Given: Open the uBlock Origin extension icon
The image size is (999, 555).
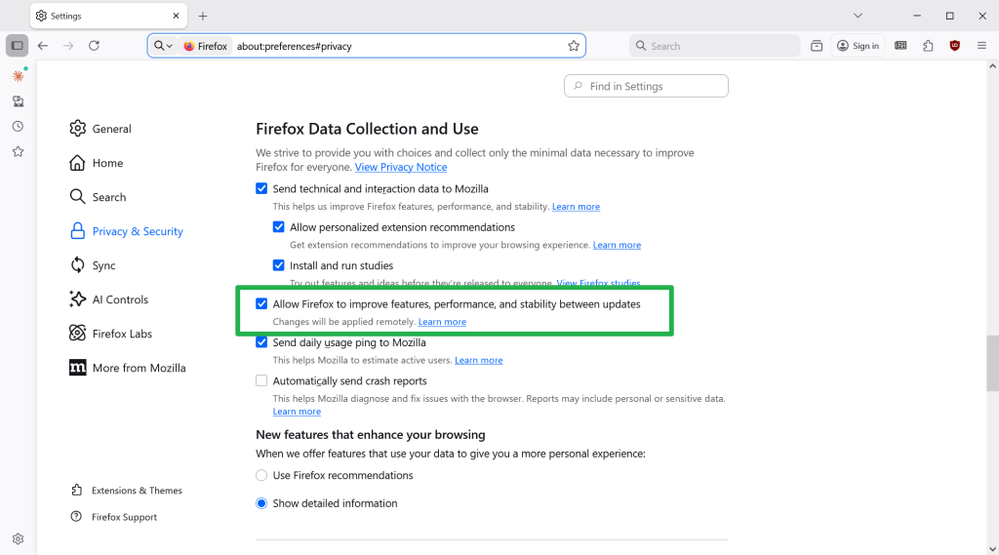Looking at the screenshot, I should pyautogui.click(x=955, y=46).
